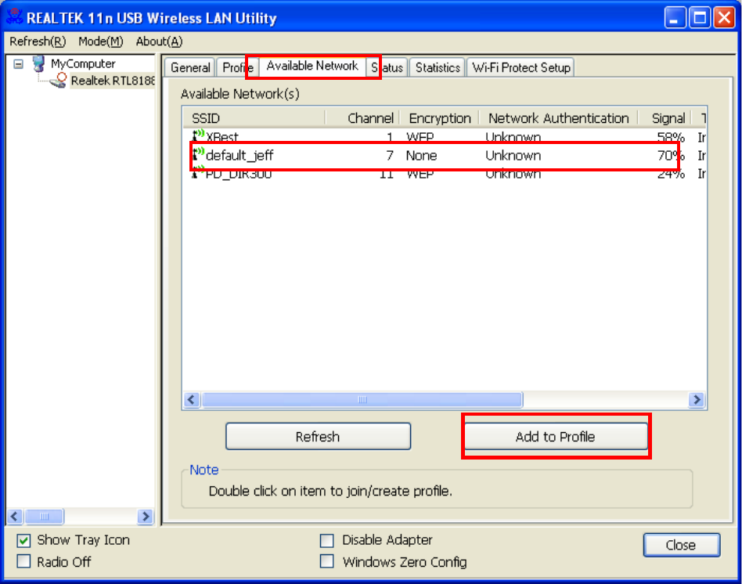Select the PD_DIR300 network row
The image size is (742, 584).
coord(444,174)
